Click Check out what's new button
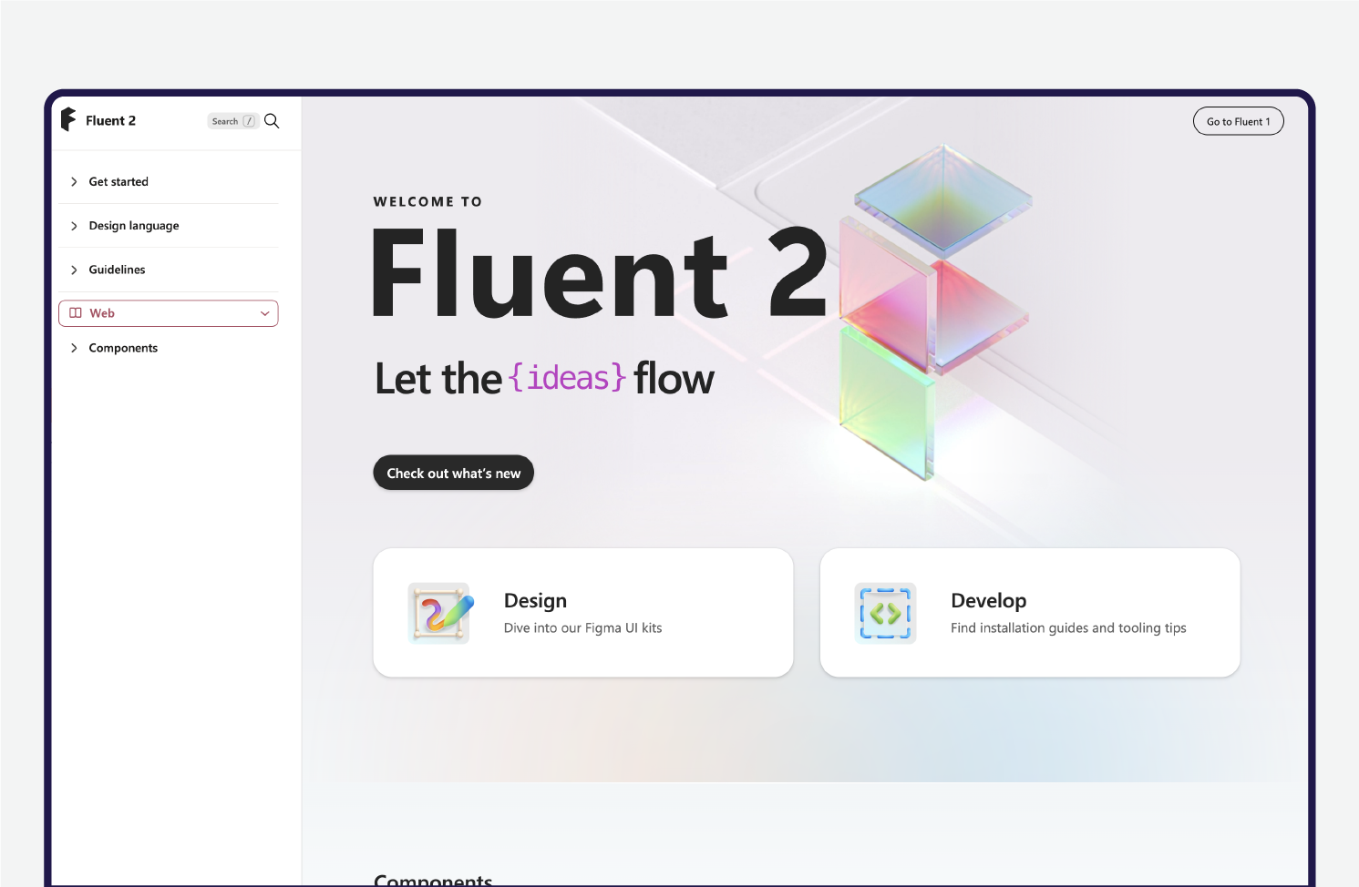1359x887 pixels. tap(453, 473)
